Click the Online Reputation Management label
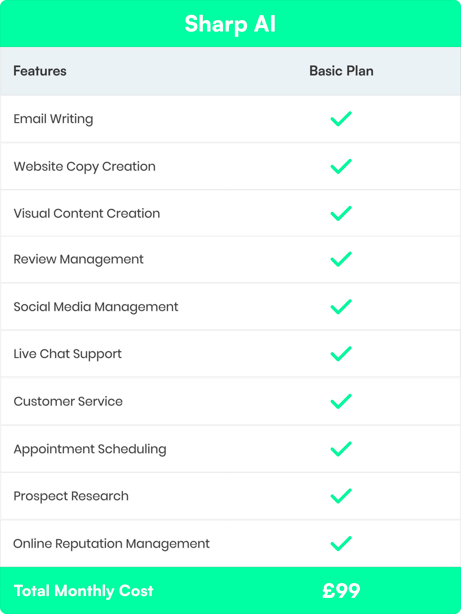 (111, 544)
